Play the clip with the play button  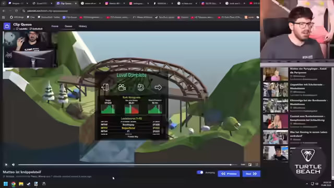tap(6, 164)
